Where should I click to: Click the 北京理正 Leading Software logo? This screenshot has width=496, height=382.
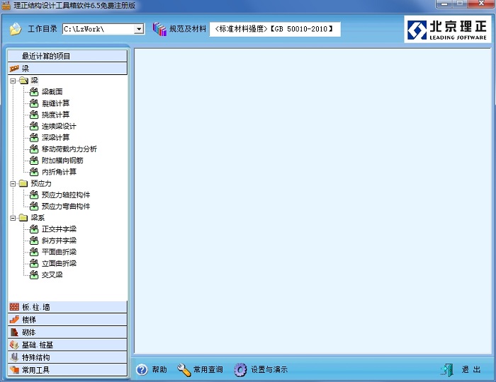pos(447,30)
